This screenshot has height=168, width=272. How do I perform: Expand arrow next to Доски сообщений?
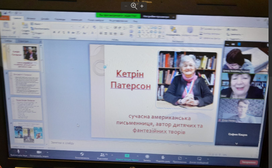208,159
